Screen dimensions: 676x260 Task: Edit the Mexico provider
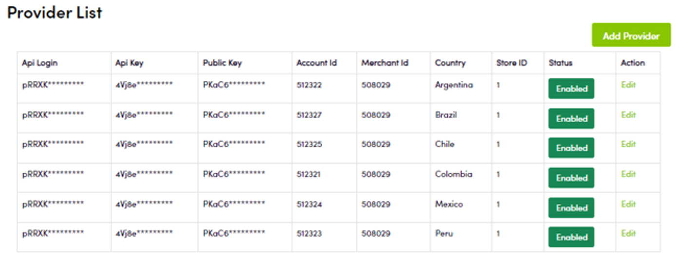pos(628,204)
